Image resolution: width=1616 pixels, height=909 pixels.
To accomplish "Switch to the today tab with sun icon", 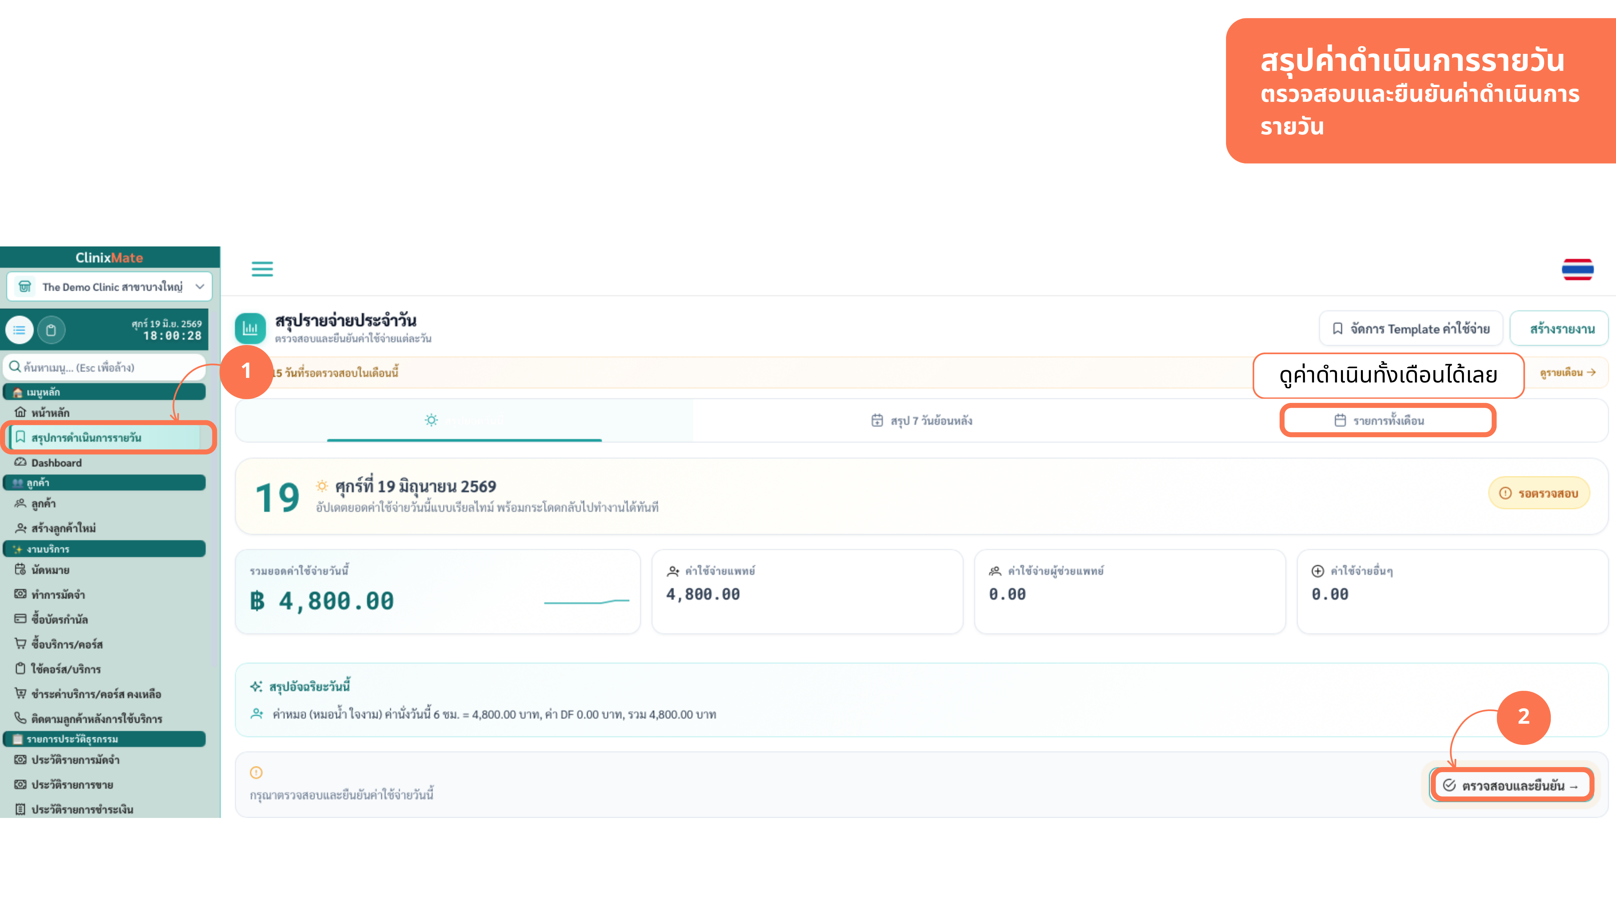I will click(x=464, y=420).
